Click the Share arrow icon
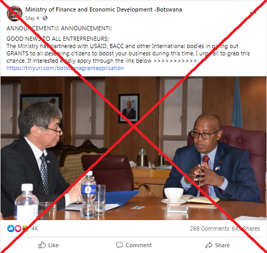 point(209,245)
